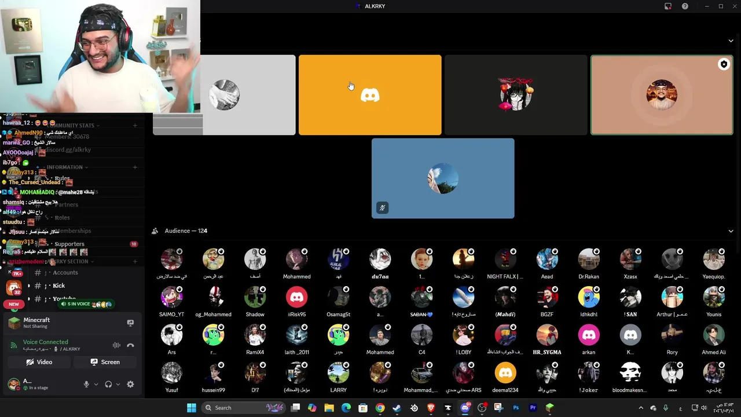Open microphone input options chevron
The width and height of the screenshot is (741, 417).
[x=96, y=384]
